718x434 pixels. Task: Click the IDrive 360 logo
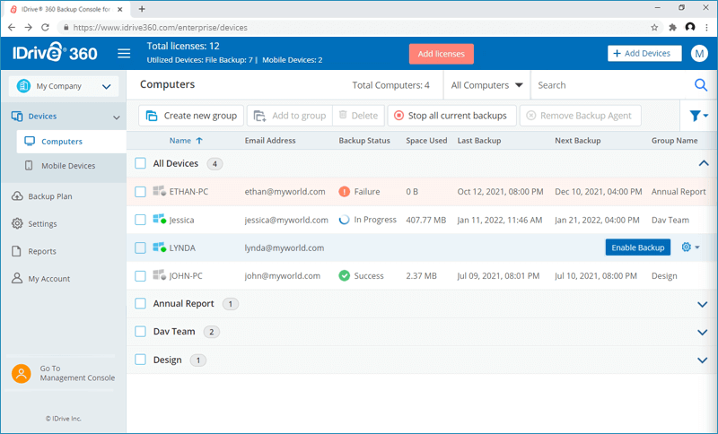(55, 53)
